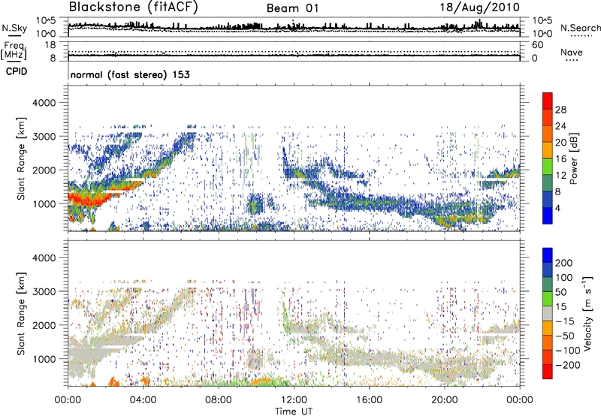This screenshot has width=601, height=416.
Task: Click the '-200' value on velocity colorbar
Action: pyautogui.click(x=568, y=365)
